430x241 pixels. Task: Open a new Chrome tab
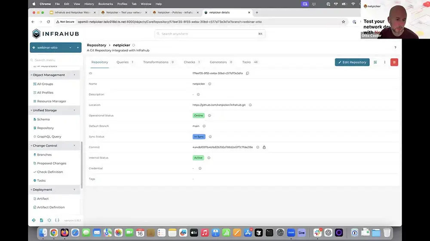(257, 12)
